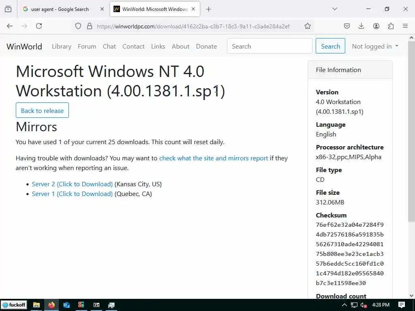415x311 pixels.
Task: Reload the current page
Action: [x=39, y=26]
